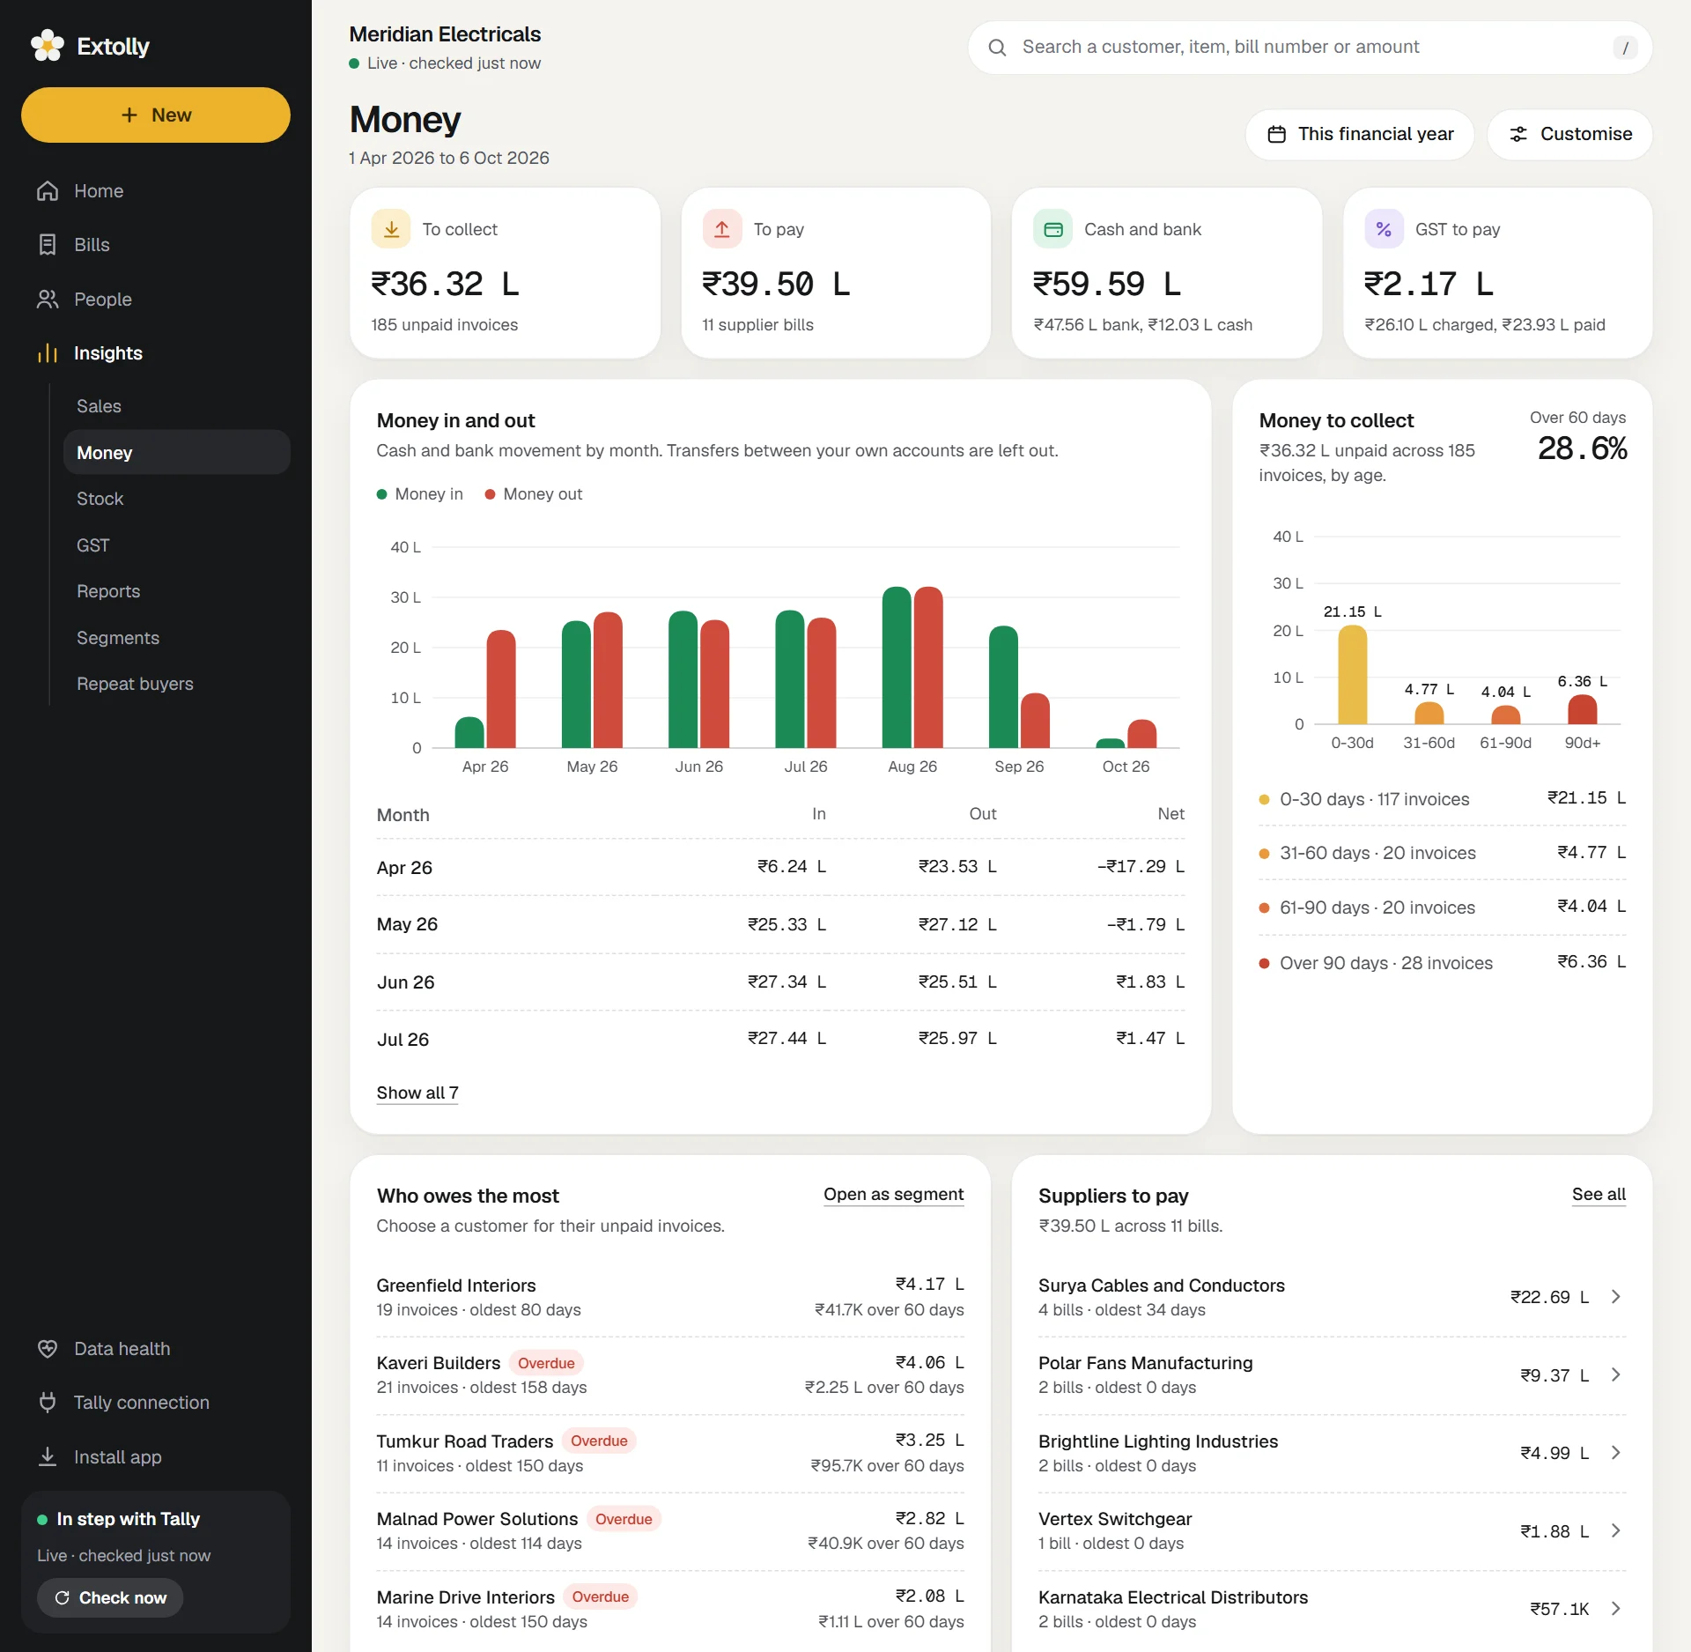Open Data health heart icon

coord(48,1349)
